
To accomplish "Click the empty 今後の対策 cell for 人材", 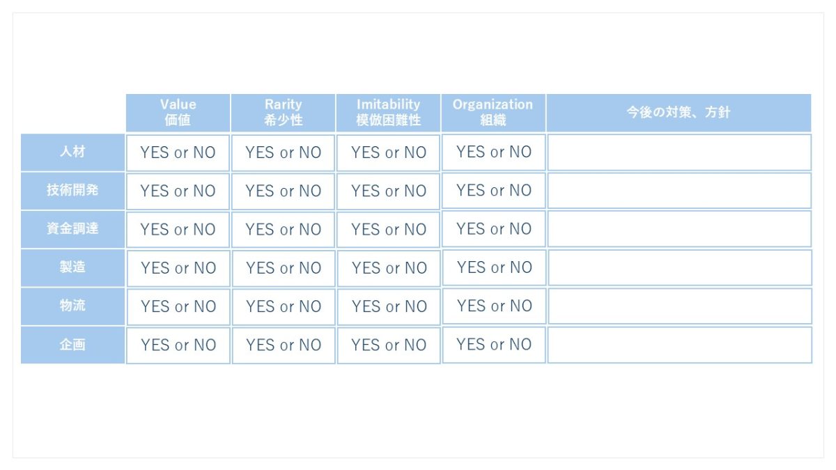I will point(679,152).
